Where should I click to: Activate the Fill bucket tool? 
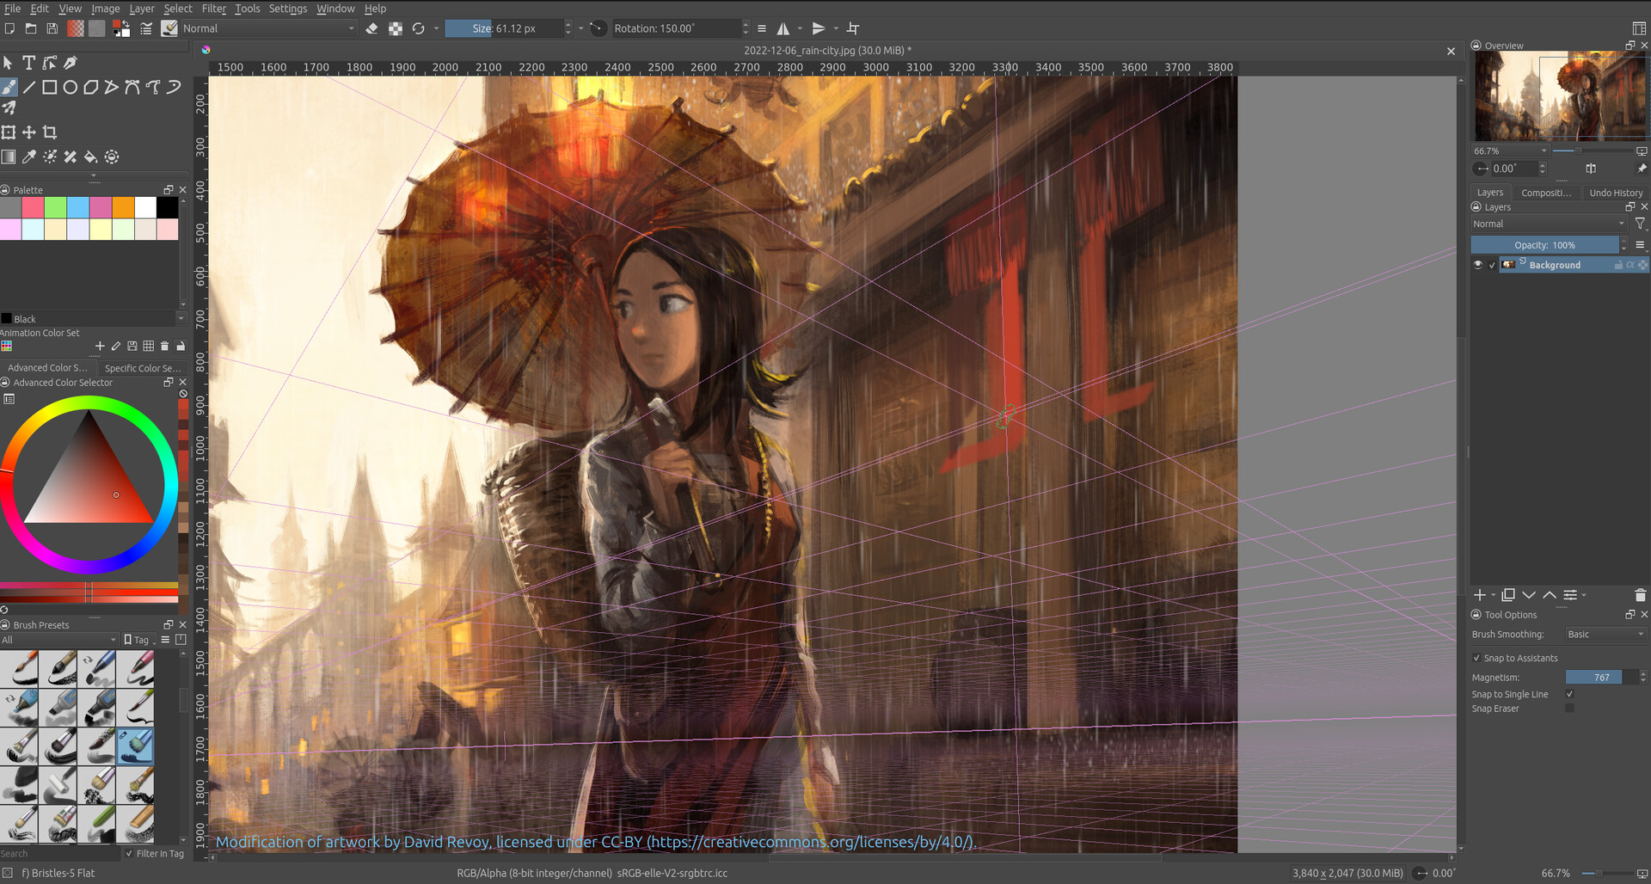pos(90,157)
